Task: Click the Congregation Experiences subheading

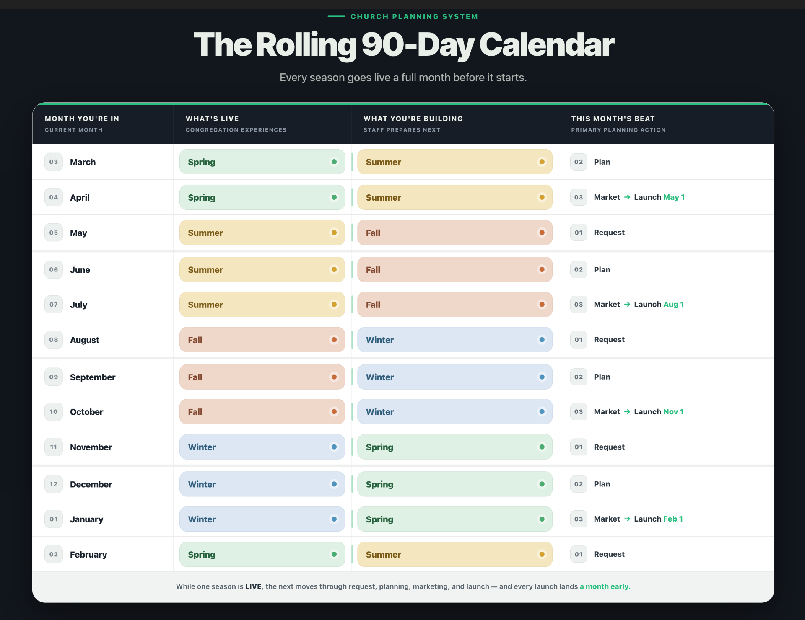Action: pyautogui.click(x=236, y=130)
